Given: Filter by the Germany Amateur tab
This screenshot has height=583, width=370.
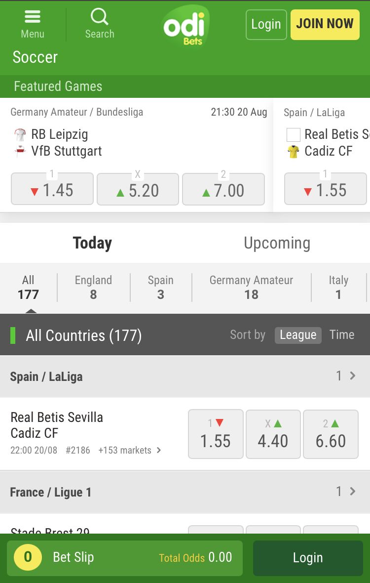Looking at the screenshot, I should pos(251,288).
